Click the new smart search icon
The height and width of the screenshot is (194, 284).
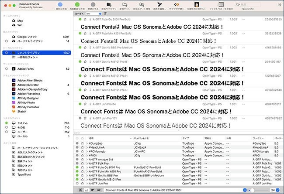click(142, 4)
